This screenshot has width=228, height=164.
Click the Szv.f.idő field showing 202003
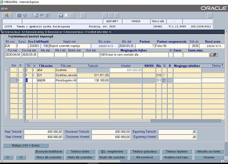(x=34, y=46)
